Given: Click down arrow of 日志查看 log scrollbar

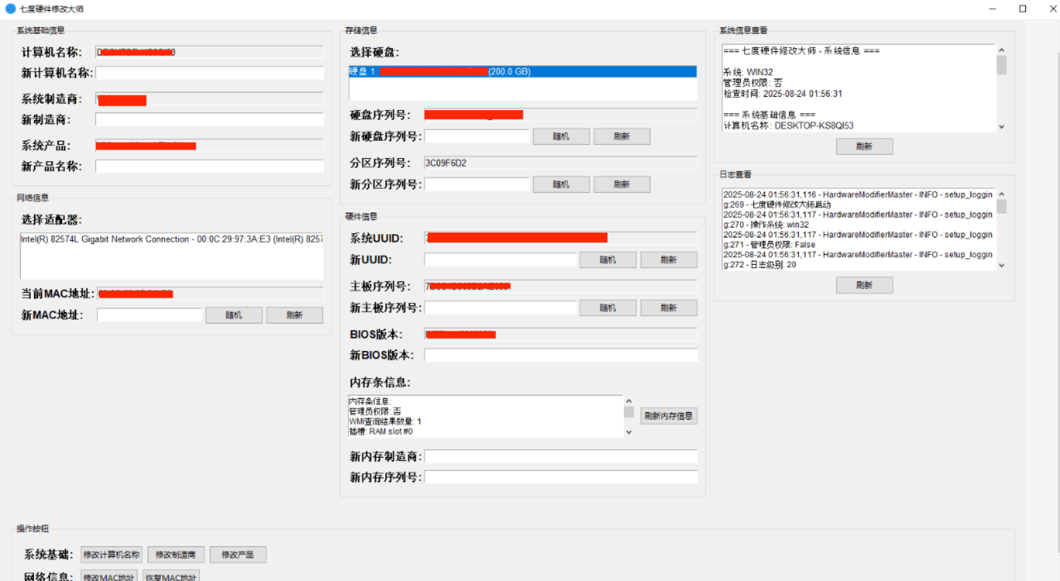Looking at the screenshot, I should point(1001,265).
